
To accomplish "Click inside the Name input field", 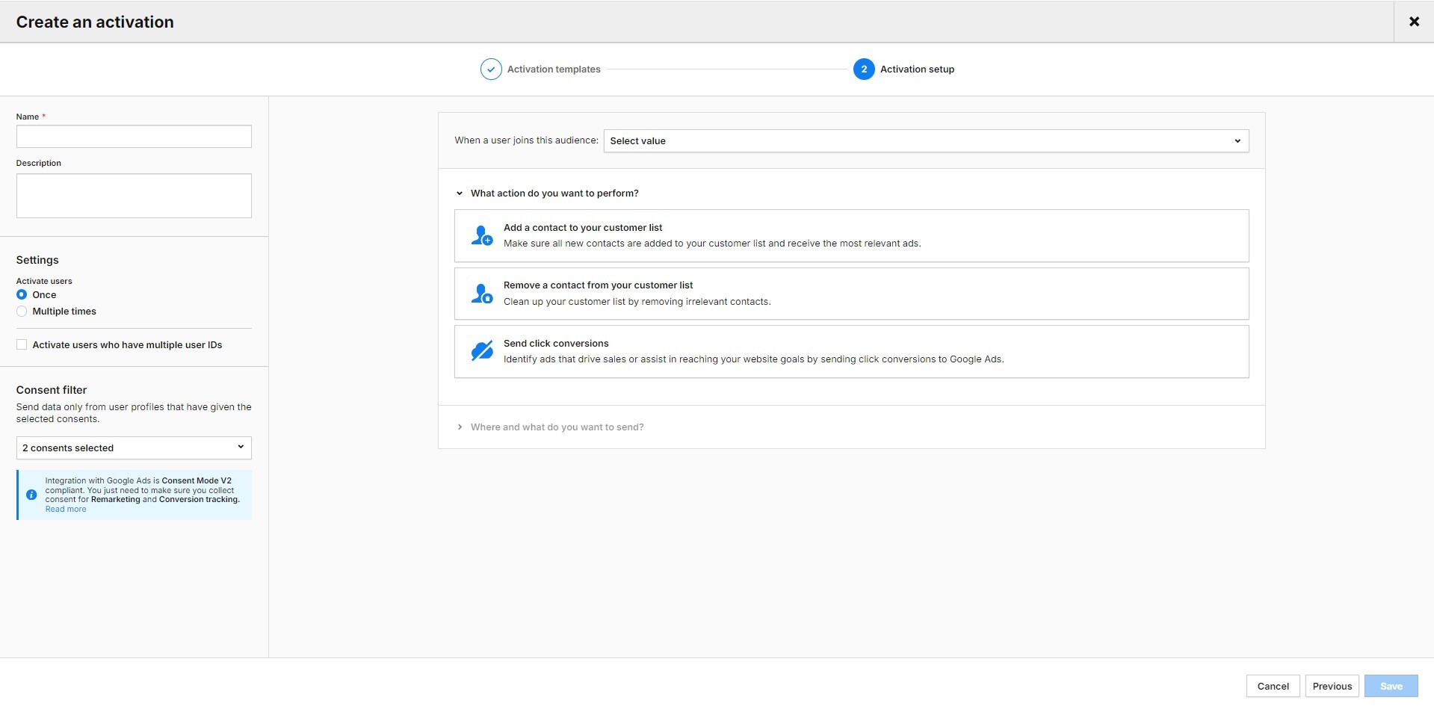I will (x=134, y=136).
